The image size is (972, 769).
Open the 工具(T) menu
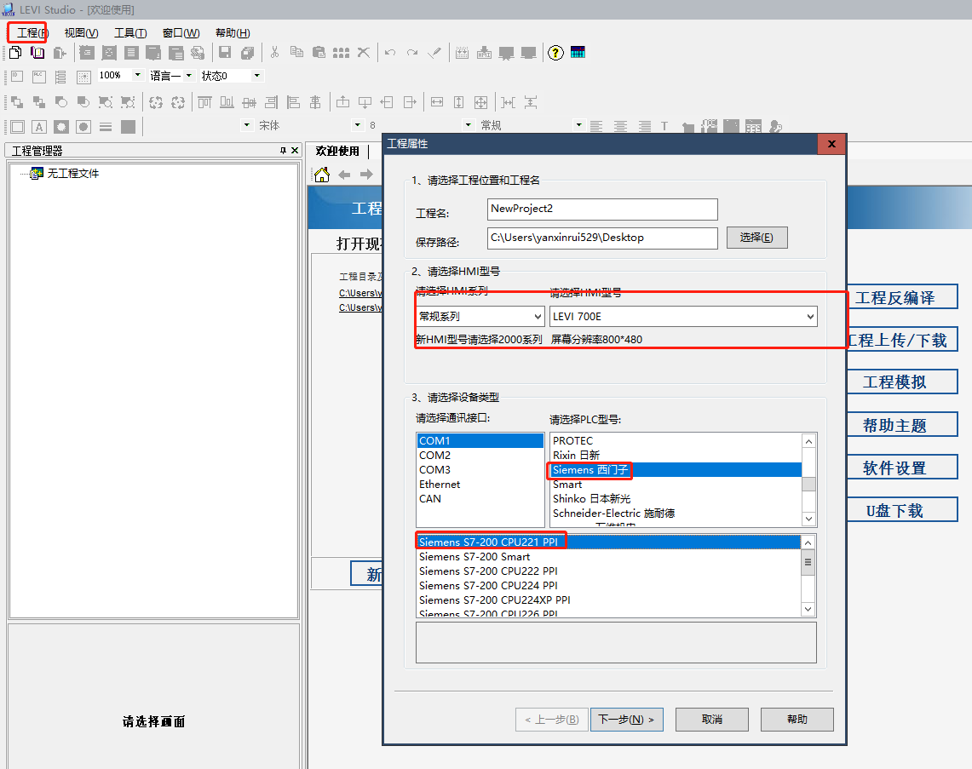click(130, 33)
